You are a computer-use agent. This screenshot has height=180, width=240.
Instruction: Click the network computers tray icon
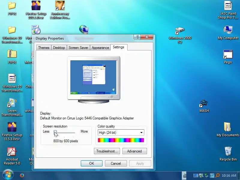click(x=201, y=175)
